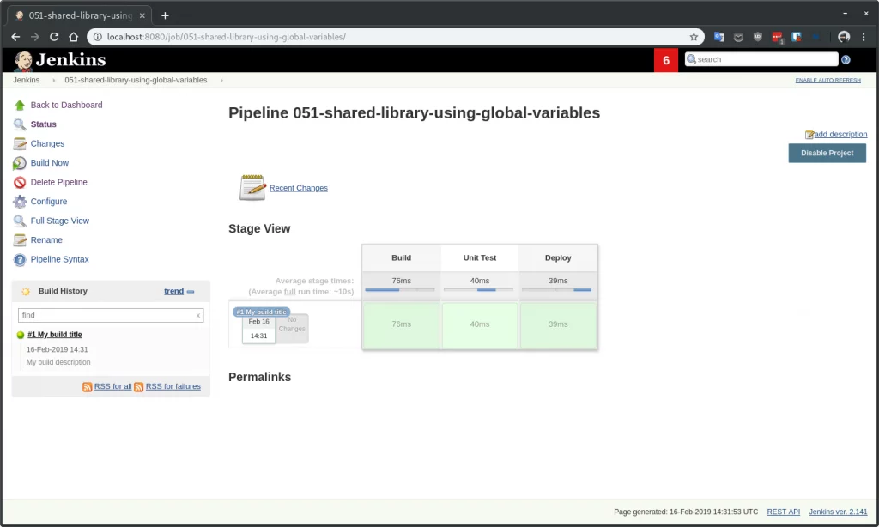879x527 pixels.
Task: Click the Full Stage View magnifier icon
Action: pyautogui.click(x=20, y=221)
